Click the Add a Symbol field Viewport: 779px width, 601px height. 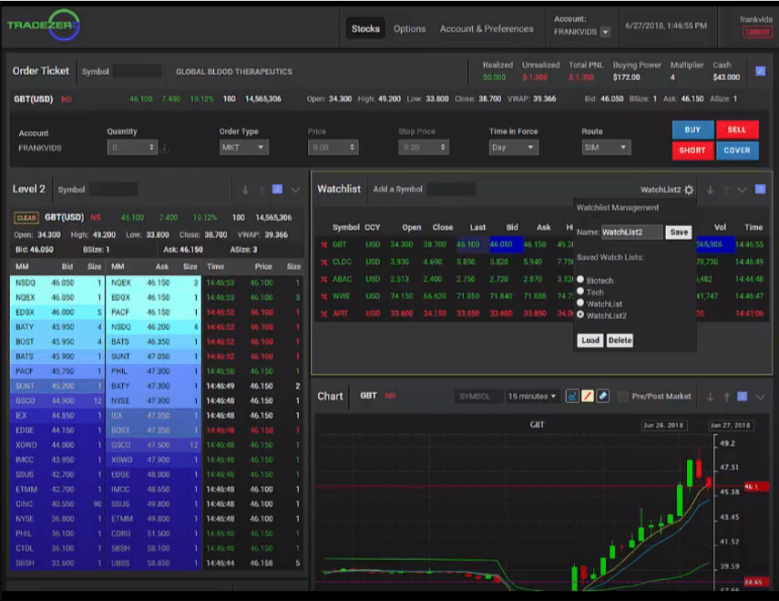tap(451, 189)
